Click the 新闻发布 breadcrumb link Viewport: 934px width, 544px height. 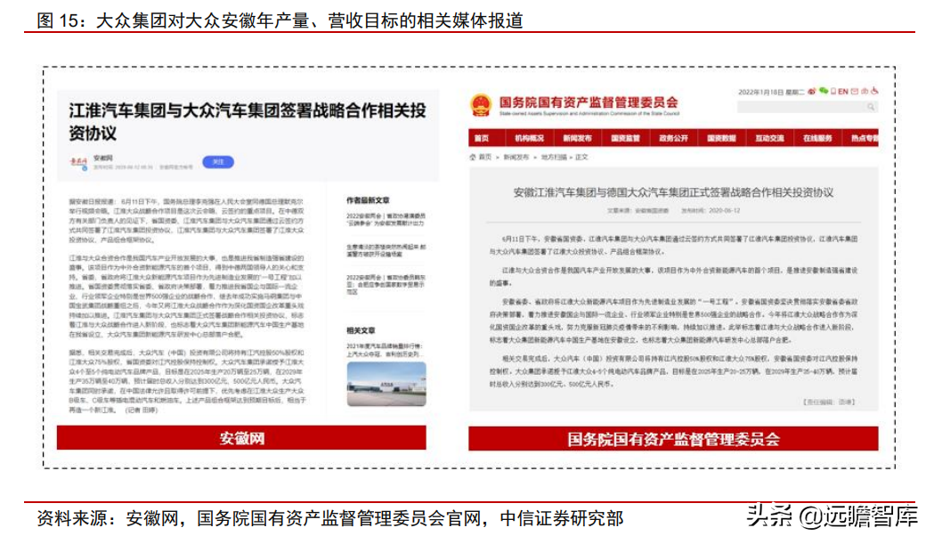coord(516,157)
